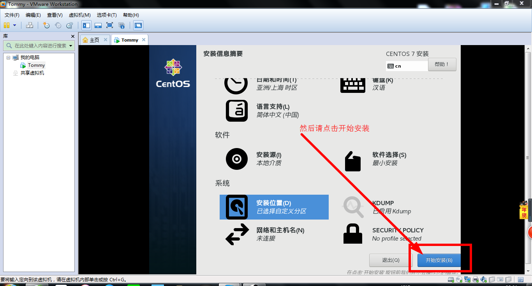This screenshot has height=286, width=532.
Task: Close the Tommy tab
Action: [144, 40]
